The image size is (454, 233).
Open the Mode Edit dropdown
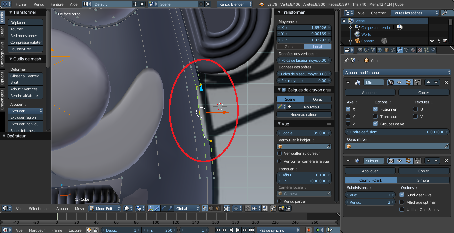point(105,208)
